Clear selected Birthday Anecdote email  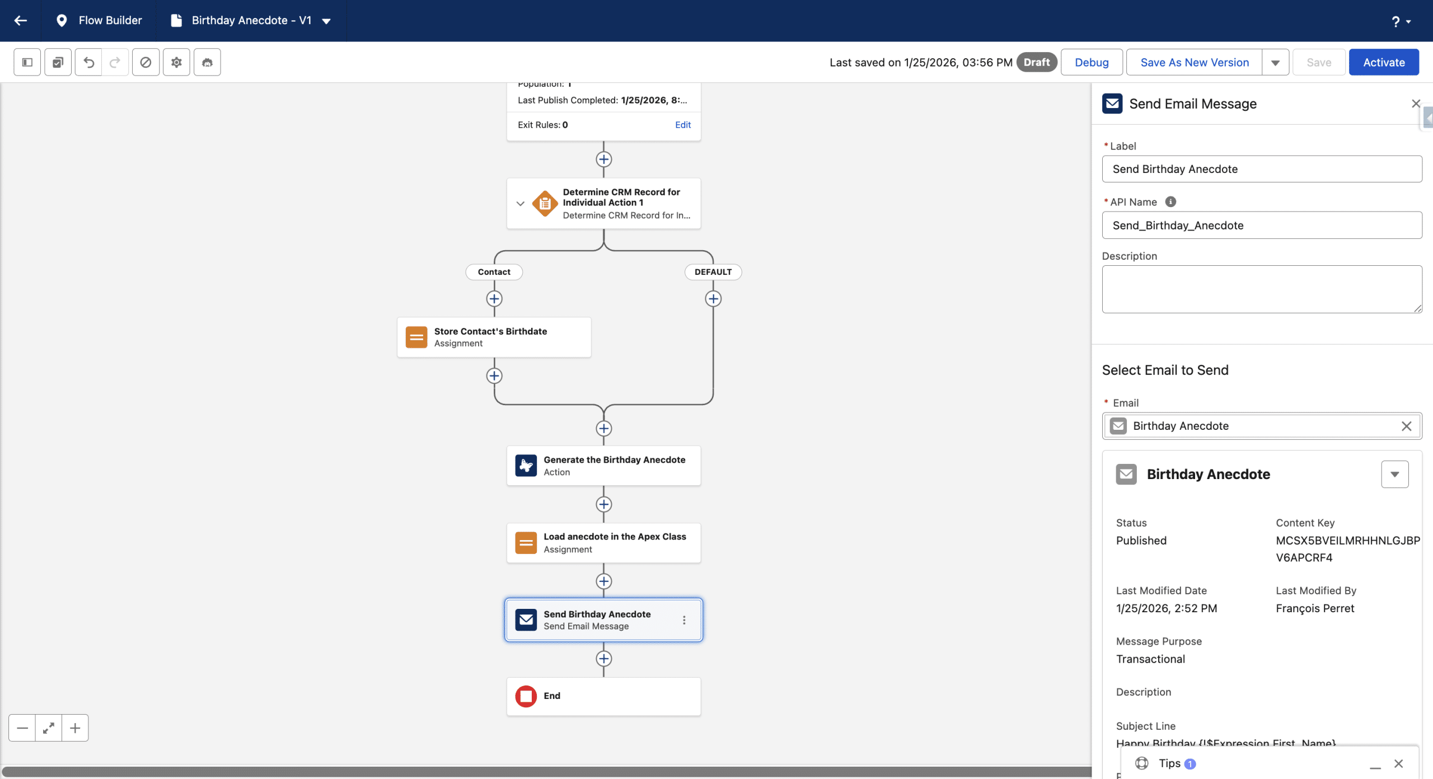point(1406,426)
